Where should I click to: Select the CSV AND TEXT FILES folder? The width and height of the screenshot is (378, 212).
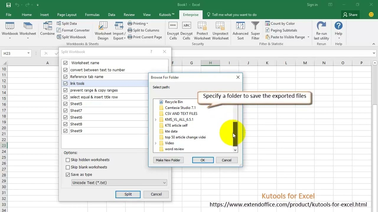coord(181,114)
